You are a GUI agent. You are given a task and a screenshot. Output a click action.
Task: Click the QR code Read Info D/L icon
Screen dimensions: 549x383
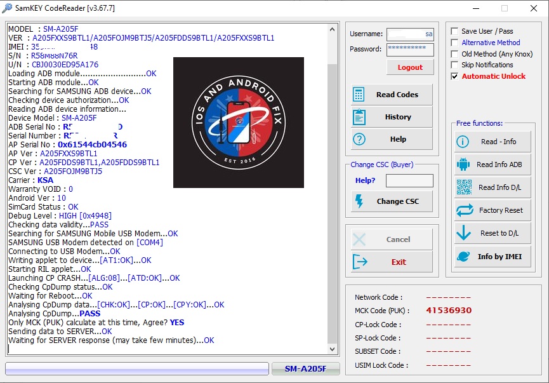(463, 187)
